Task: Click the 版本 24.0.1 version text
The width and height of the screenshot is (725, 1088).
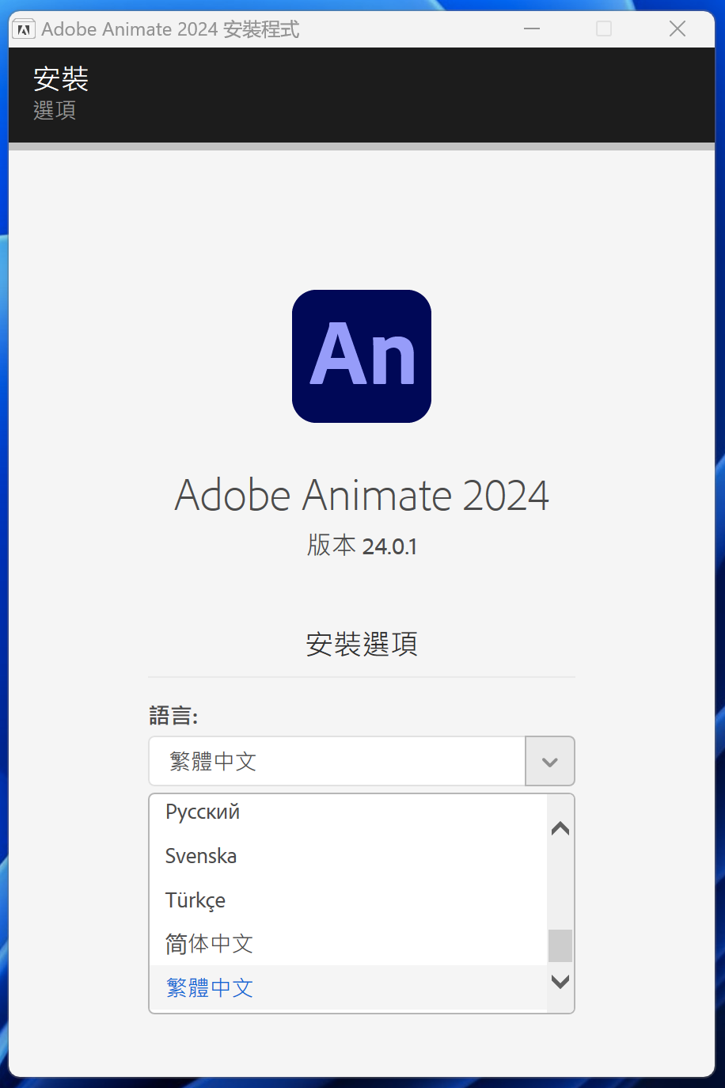Action: point(362,546)
